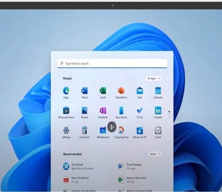Screen dimensions: 222x192
Task: Launch LinkedIn from pinned apps
Action: (158, 111)
